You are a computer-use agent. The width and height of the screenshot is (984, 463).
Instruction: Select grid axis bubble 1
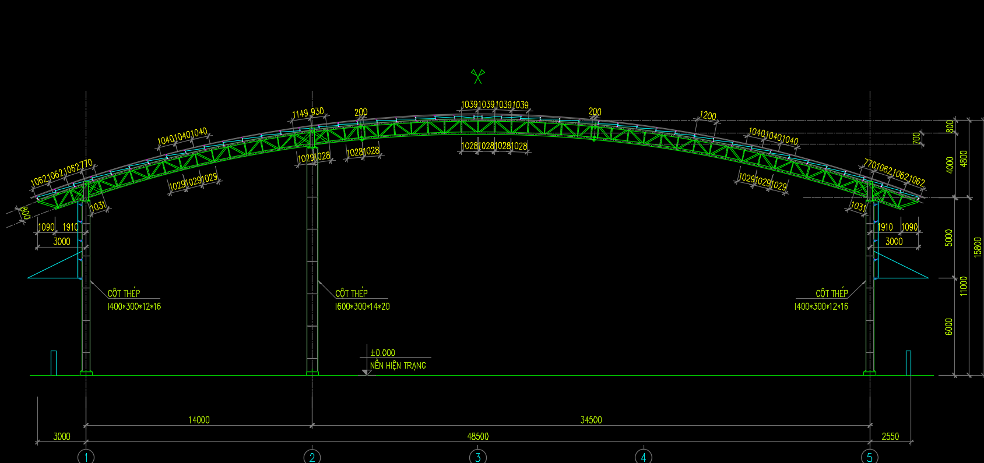coord(86,457)
